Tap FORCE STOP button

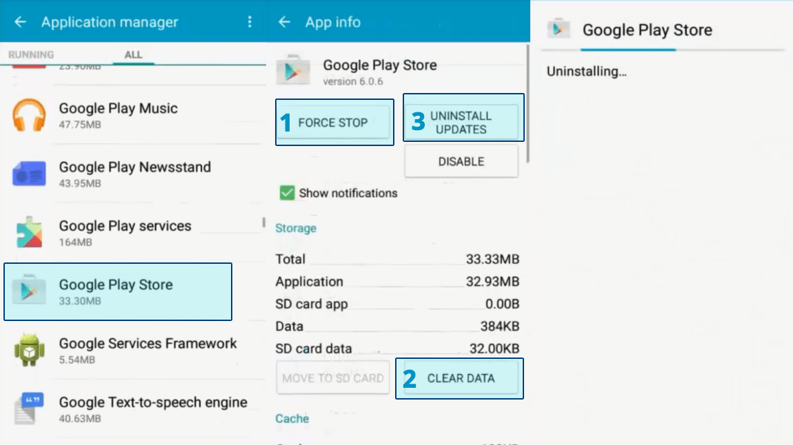tap(334, 122)
